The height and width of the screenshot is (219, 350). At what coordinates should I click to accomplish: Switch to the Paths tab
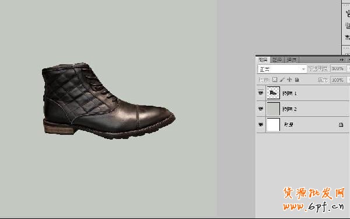(x=291, y=60)
